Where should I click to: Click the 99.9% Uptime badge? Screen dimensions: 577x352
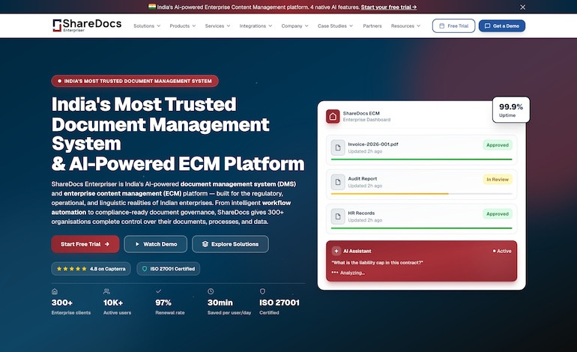tap(511, 109)
